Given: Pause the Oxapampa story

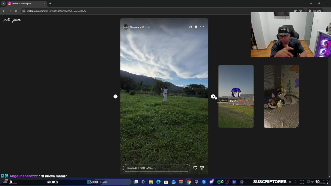Looking at the screenshot, I should tap(196, 27).
